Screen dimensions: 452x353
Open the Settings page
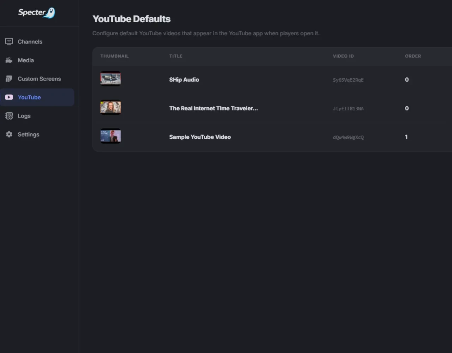coord(37,134)
